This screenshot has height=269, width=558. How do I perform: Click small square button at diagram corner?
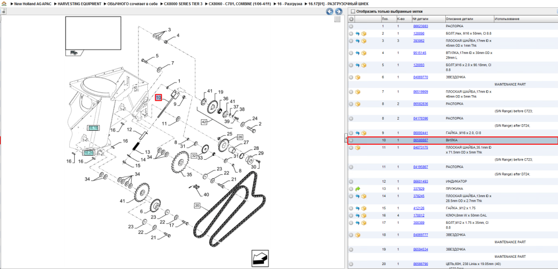pyautogui.click(x=338, y=19)
